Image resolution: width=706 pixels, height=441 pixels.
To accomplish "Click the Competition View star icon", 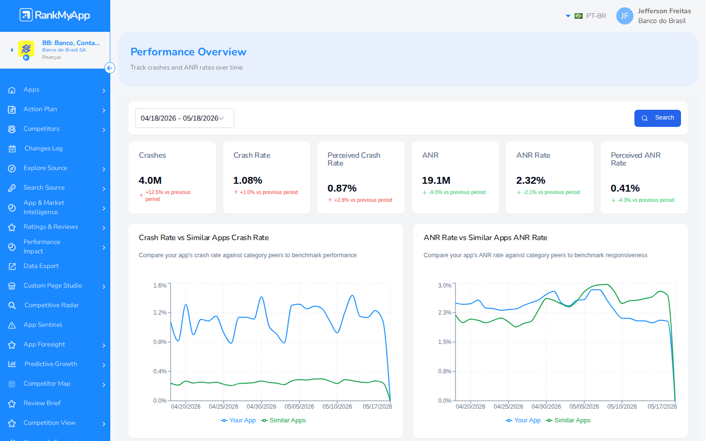I will 12,423.
